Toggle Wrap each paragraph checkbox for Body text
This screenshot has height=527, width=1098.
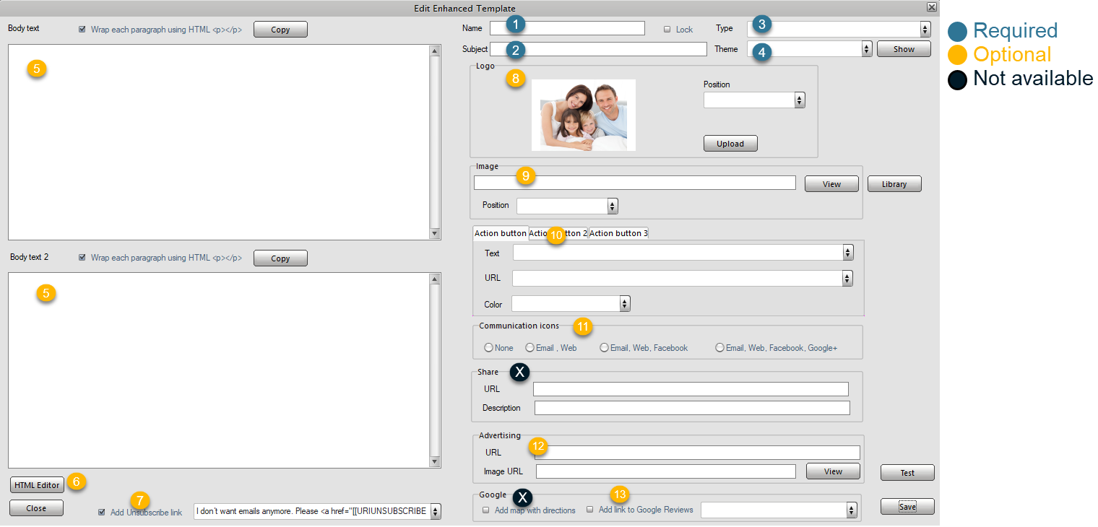point(82,30)
